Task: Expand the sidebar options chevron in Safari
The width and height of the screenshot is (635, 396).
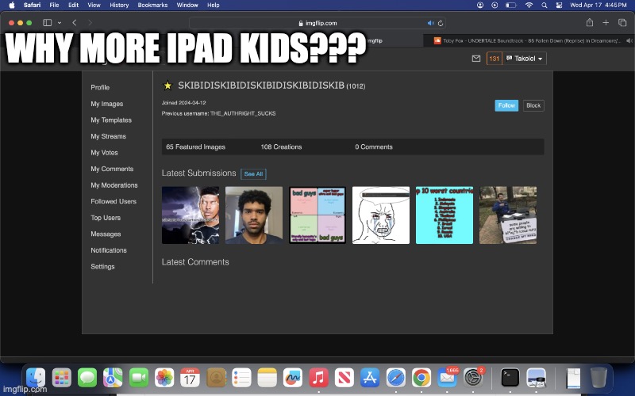Action: [x=59, y=23]
